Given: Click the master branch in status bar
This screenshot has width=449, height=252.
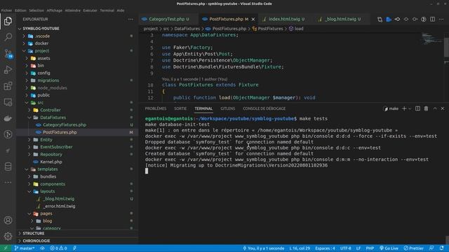Looking at the screenshot, I should (25, 248).
